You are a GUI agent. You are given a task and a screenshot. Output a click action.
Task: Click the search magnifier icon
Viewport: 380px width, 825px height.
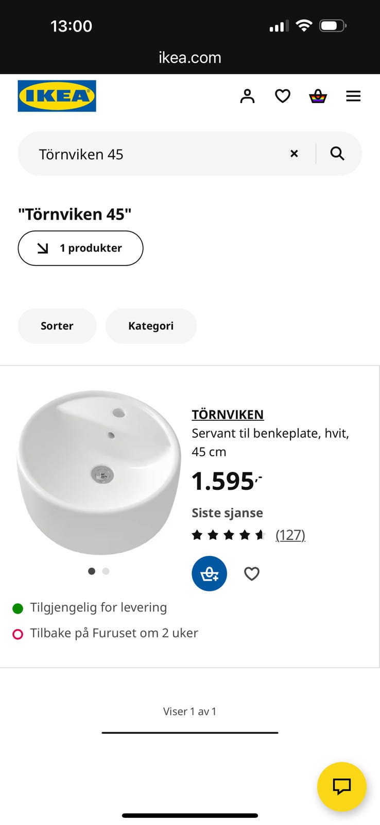(337, 154)
